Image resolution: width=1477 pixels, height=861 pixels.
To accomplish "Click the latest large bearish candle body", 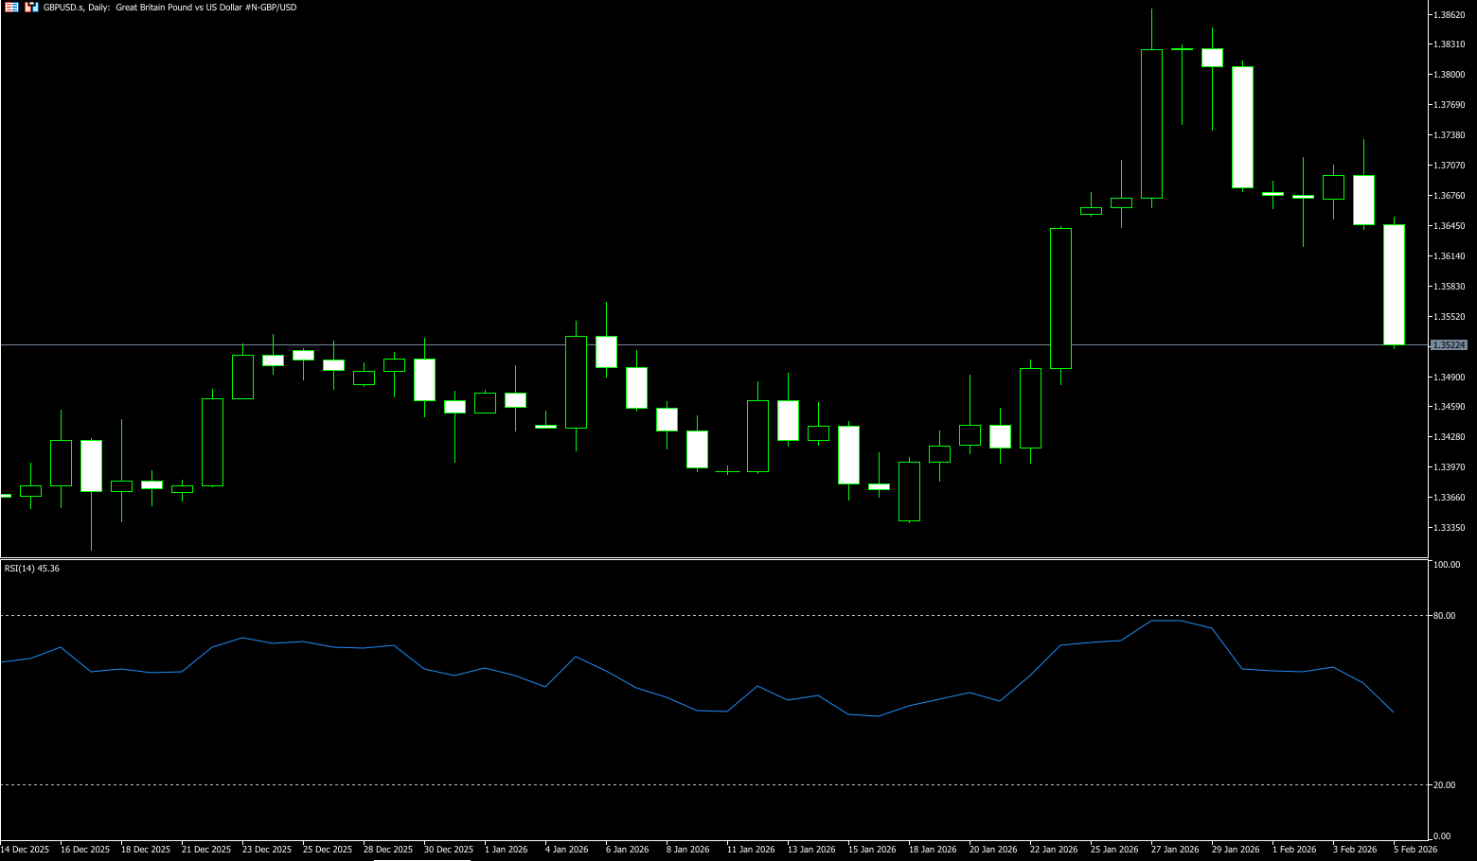I will point(1394,284).
